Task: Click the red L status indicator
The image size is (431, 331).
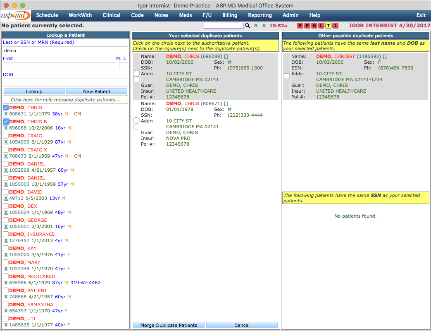Action: 321,26
